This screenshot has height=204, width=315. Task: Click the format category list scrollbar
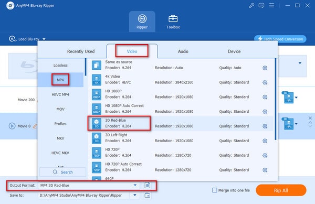[86, 67]
